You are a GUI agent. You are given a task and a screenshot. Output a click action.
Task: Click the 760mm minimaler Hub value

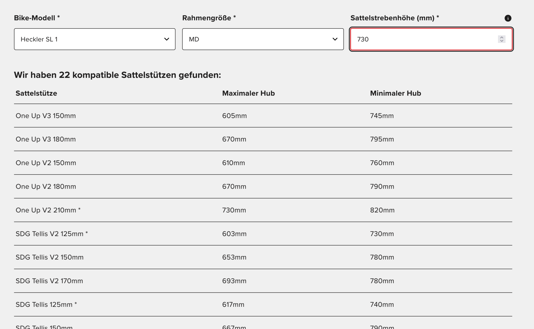click(382, 163)
